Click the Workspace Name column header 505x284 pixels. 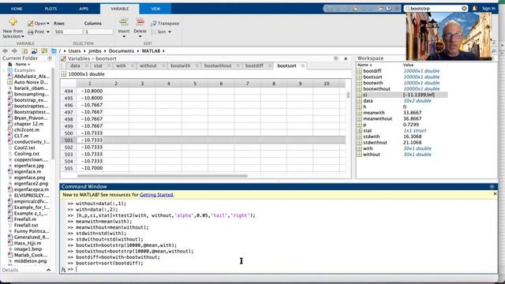coord(365,65)
